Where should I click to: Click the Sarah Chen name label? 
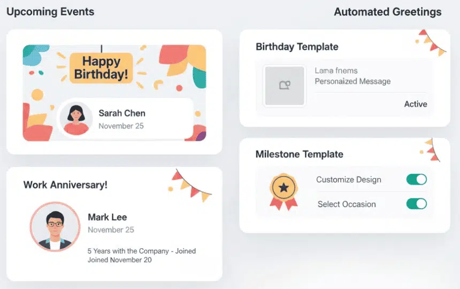pyautogui.click(x=122, y=113)
